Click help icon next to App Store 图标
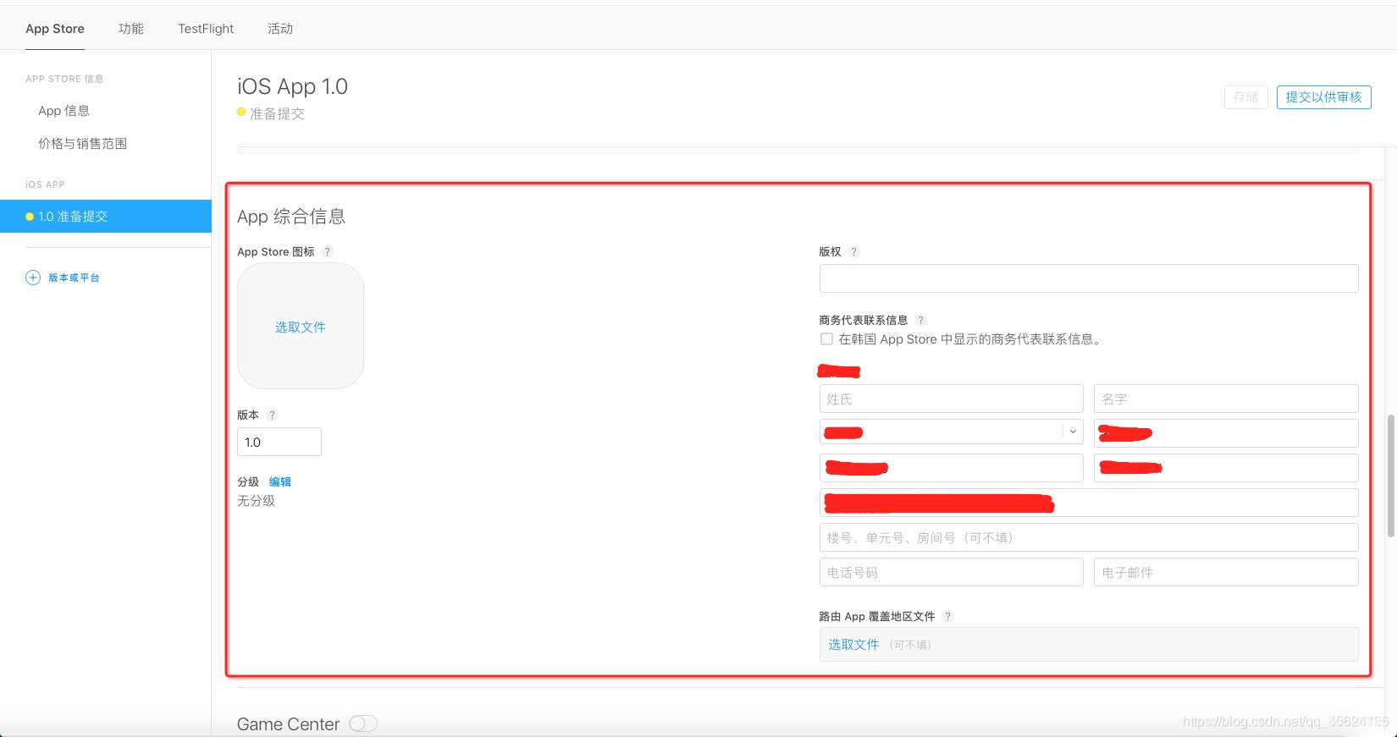 [x=328, y=251]
